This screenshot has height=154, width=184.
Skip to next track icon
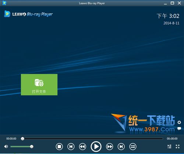pyautogui.click(x=121, y=146)
